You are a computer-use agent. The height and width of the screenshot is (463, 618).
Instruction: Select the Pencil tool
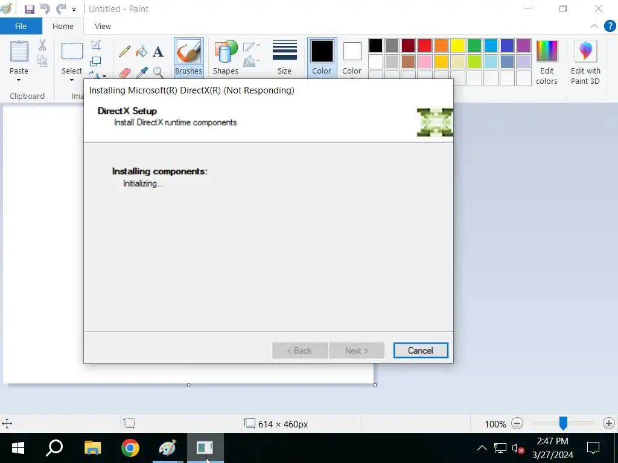(124, 51)
